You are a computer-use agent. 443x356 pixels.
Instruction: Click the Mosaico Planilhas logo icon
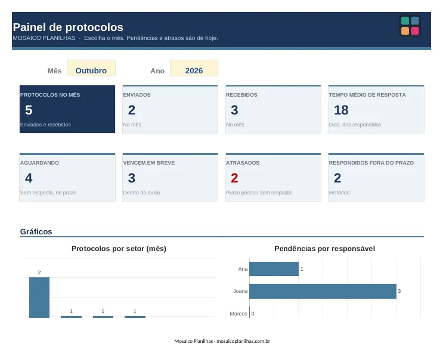(x=410, y=26)
